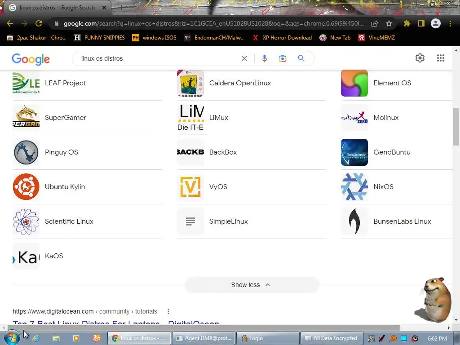
Task: Open Windows Media Player taskbar icon
Action: point(76,338)
